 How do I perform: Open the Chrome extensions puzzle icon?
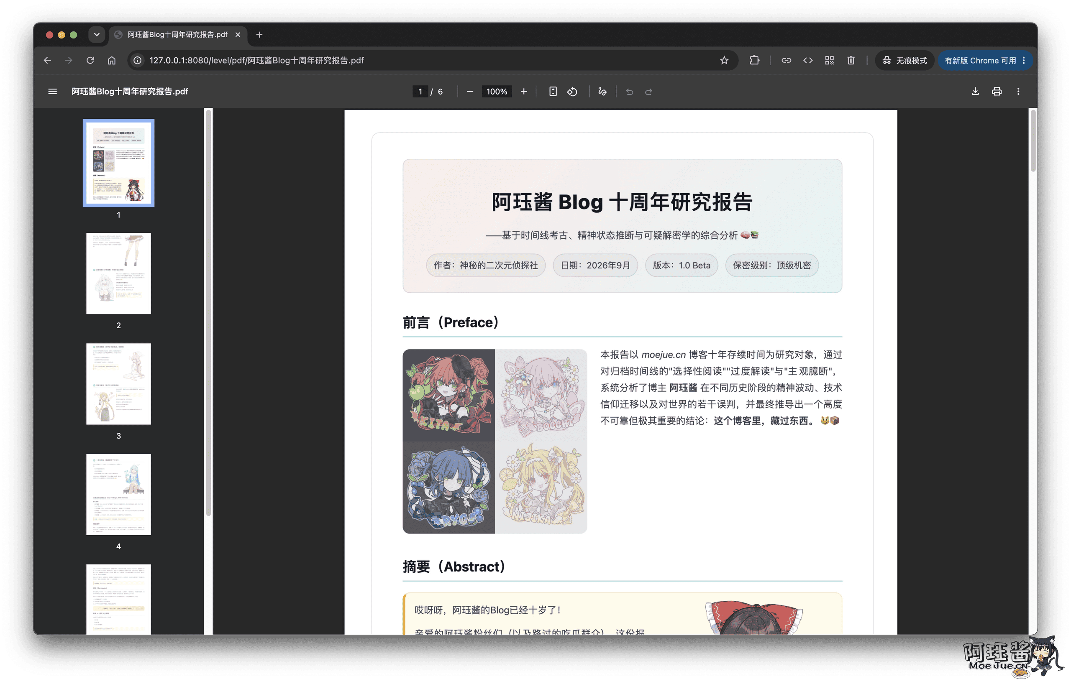754,61
